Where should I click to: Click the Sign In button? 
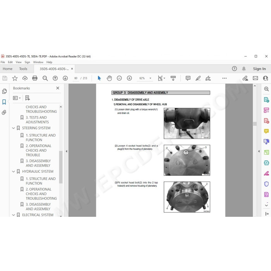coord(259,69)
